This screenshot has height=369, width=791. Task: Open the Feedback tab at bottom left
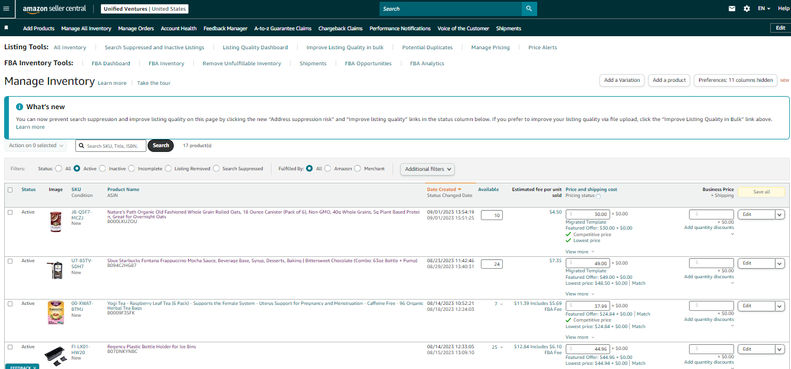(x=22, y=366)
